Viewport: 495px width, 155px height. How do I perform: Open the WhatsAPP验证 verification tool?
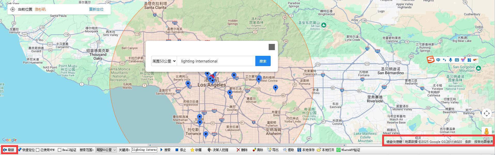pyautogui.click(x=348, y=150)
